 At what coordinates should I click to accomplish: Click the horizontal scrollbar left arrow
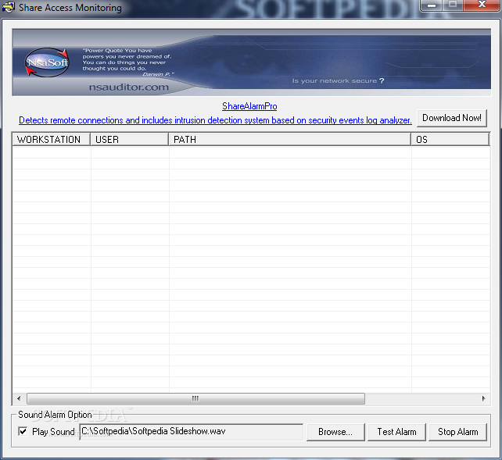[19, 398]
